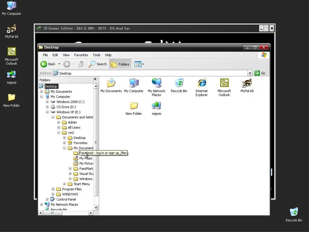Expand Windows 2000 (C:) drive node

tap(47, 101)
